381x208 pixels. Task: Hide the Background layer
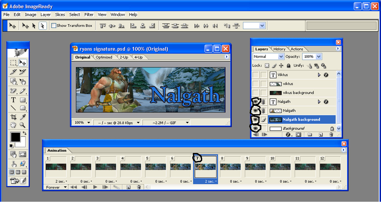[255, 128]
